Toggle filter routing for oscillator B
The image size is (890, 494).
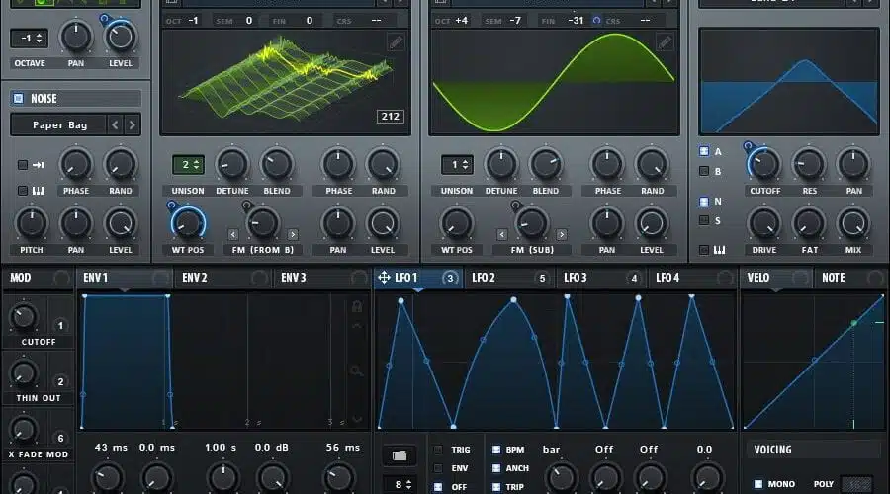(704, 171)
